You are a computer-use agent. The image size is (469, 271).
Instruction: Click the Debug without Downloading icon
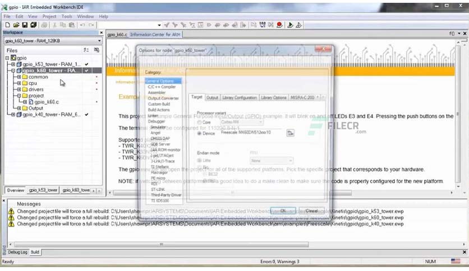point(298,25)
